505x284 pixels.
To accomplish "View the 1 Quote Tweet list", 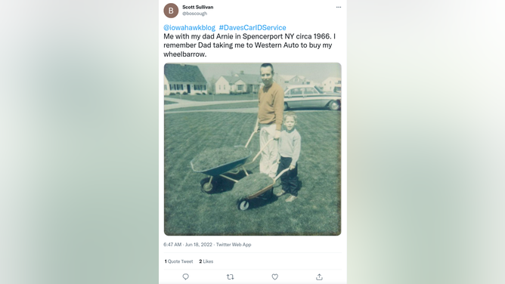I will pyautogui.click(x=178, y=261).
